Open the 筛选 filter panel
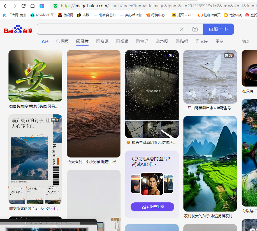Image resolution: width=257 pixels, height=231 pixels. click(246, 41)
